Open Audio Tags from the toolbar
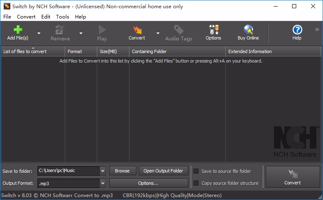This screenshot has height=200, width=323. click(179, 33)
